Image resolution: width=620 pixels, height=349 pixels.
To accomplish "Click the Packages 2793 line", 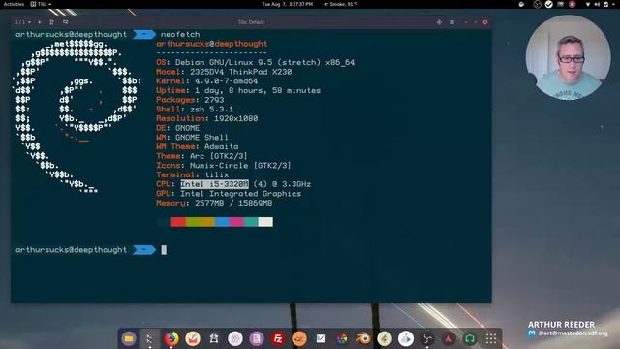I will click(x=190, y=100).
